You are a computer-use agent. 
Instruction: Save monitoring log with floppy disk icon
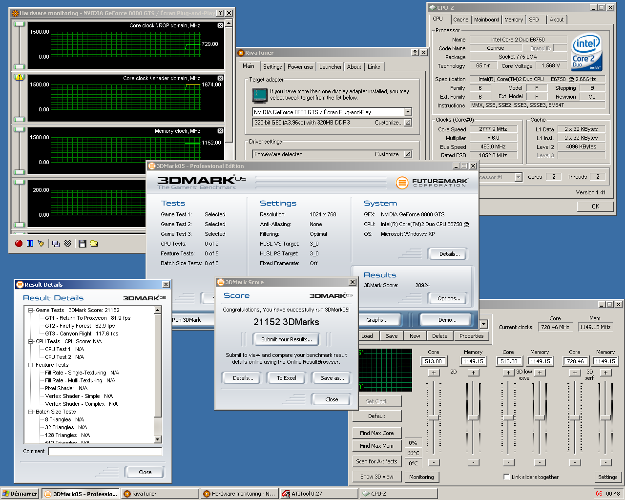82,243
